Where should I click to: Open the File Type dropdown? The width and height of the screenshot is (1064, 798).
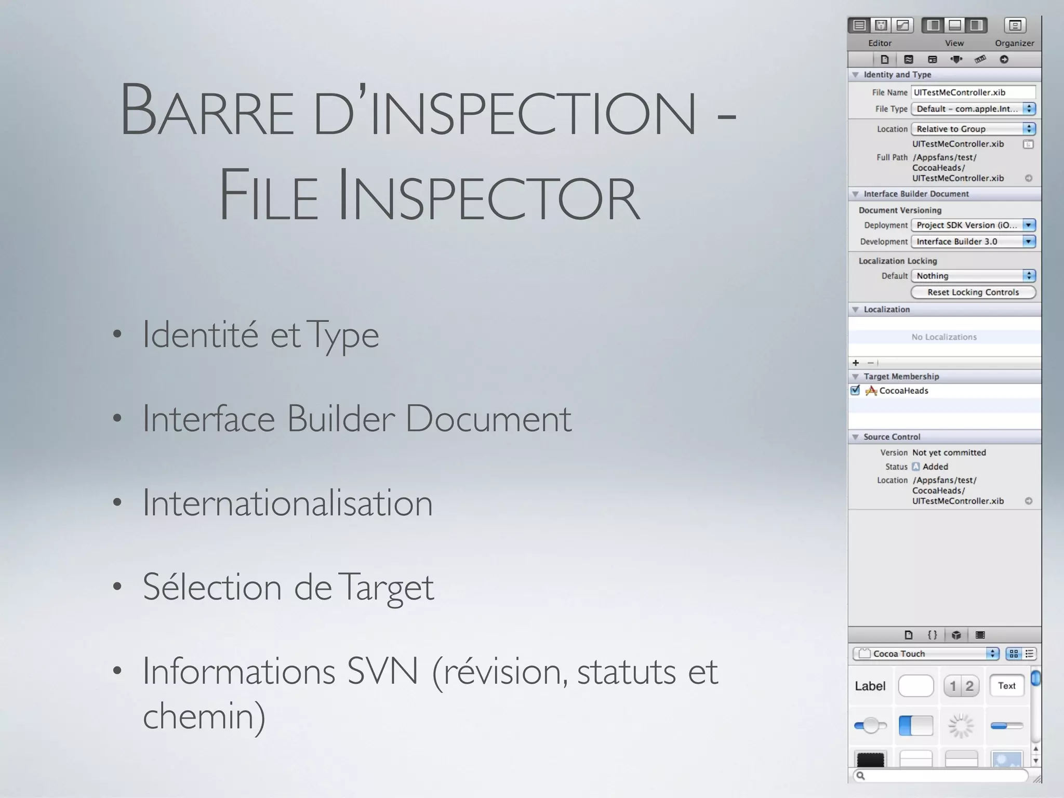pyautogui.click(x=973, y=109)
